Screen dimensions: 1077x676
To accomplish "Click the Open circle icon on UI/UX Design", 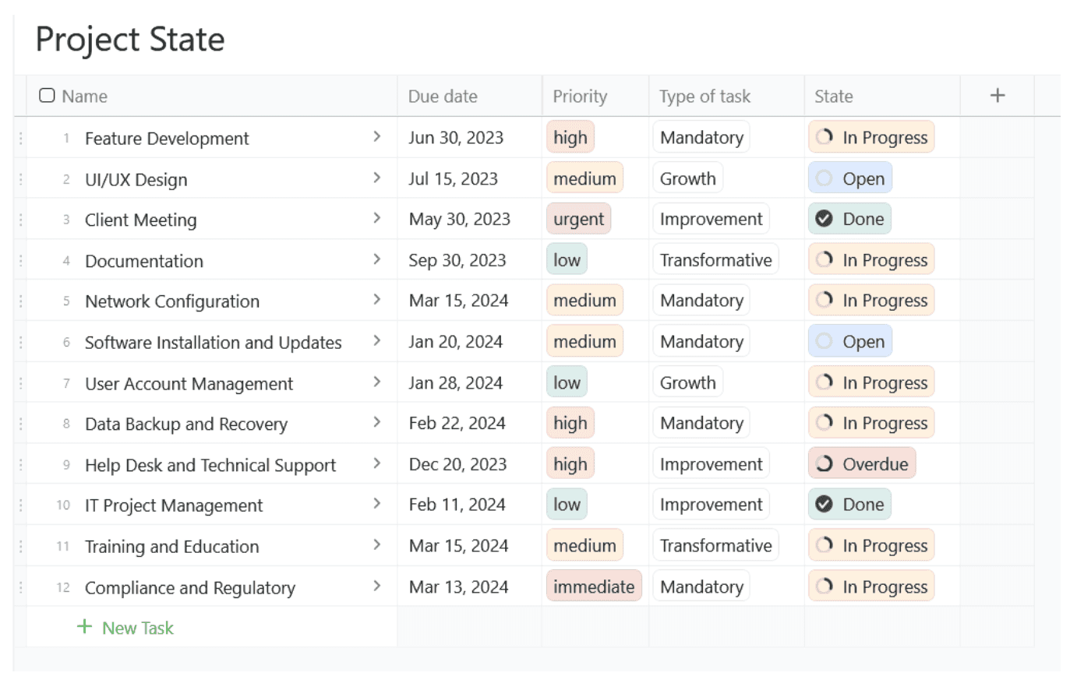I will (x=824, y=178).
